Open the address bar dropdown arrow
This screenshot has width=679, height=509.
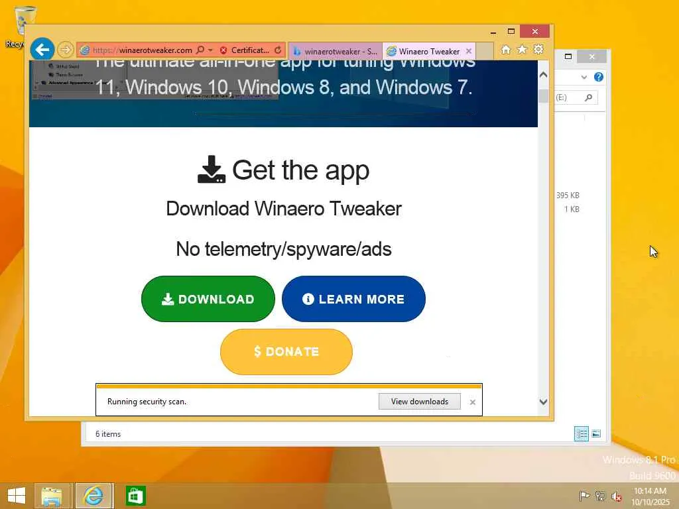click(x=210, y=50)
